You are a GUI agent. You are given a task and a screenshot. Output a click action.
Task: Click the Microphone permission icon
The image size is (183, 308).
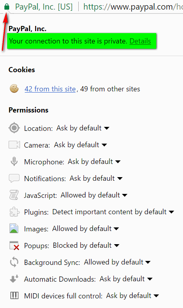point(14,162)
